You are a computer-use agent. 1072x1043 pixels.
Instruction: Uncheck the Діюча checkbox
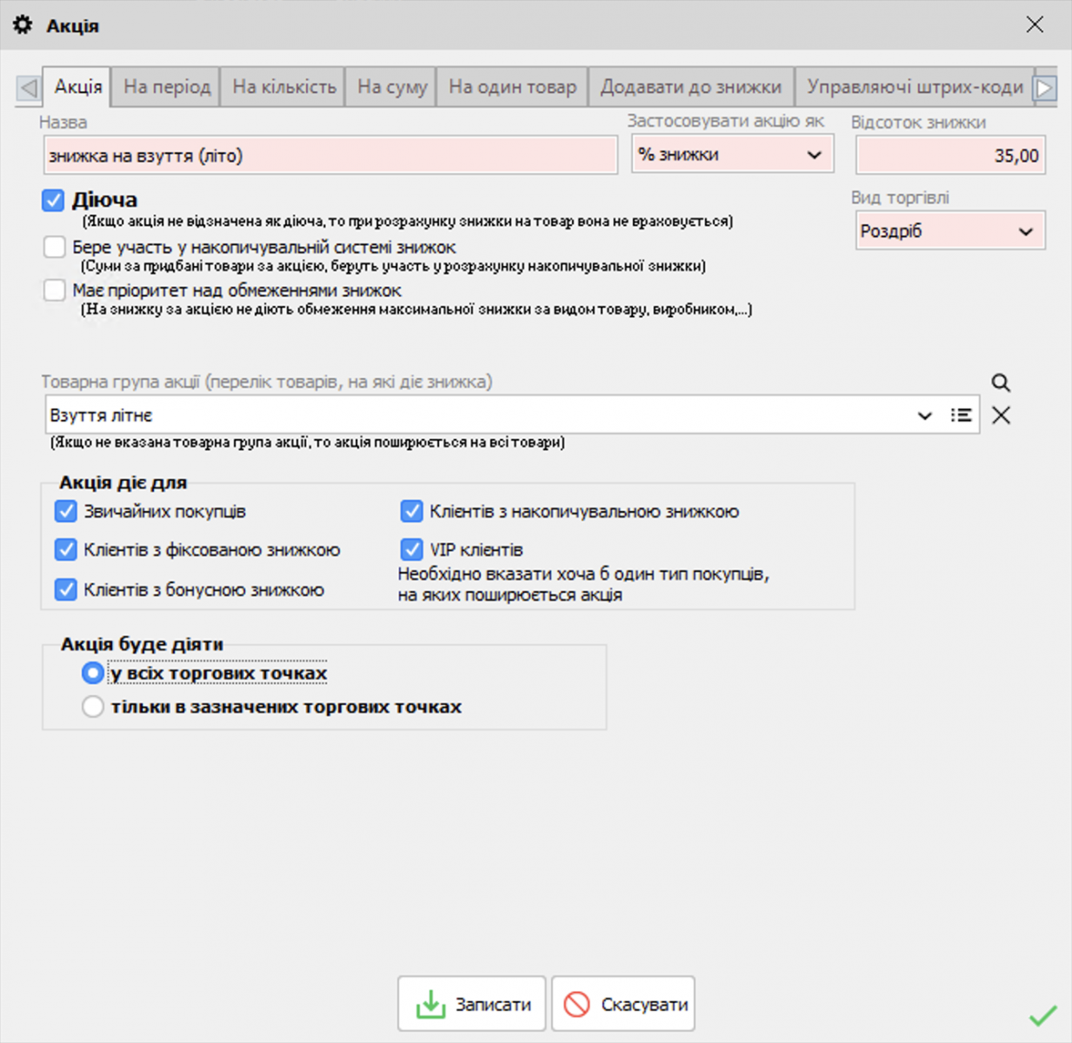[53, 200]
